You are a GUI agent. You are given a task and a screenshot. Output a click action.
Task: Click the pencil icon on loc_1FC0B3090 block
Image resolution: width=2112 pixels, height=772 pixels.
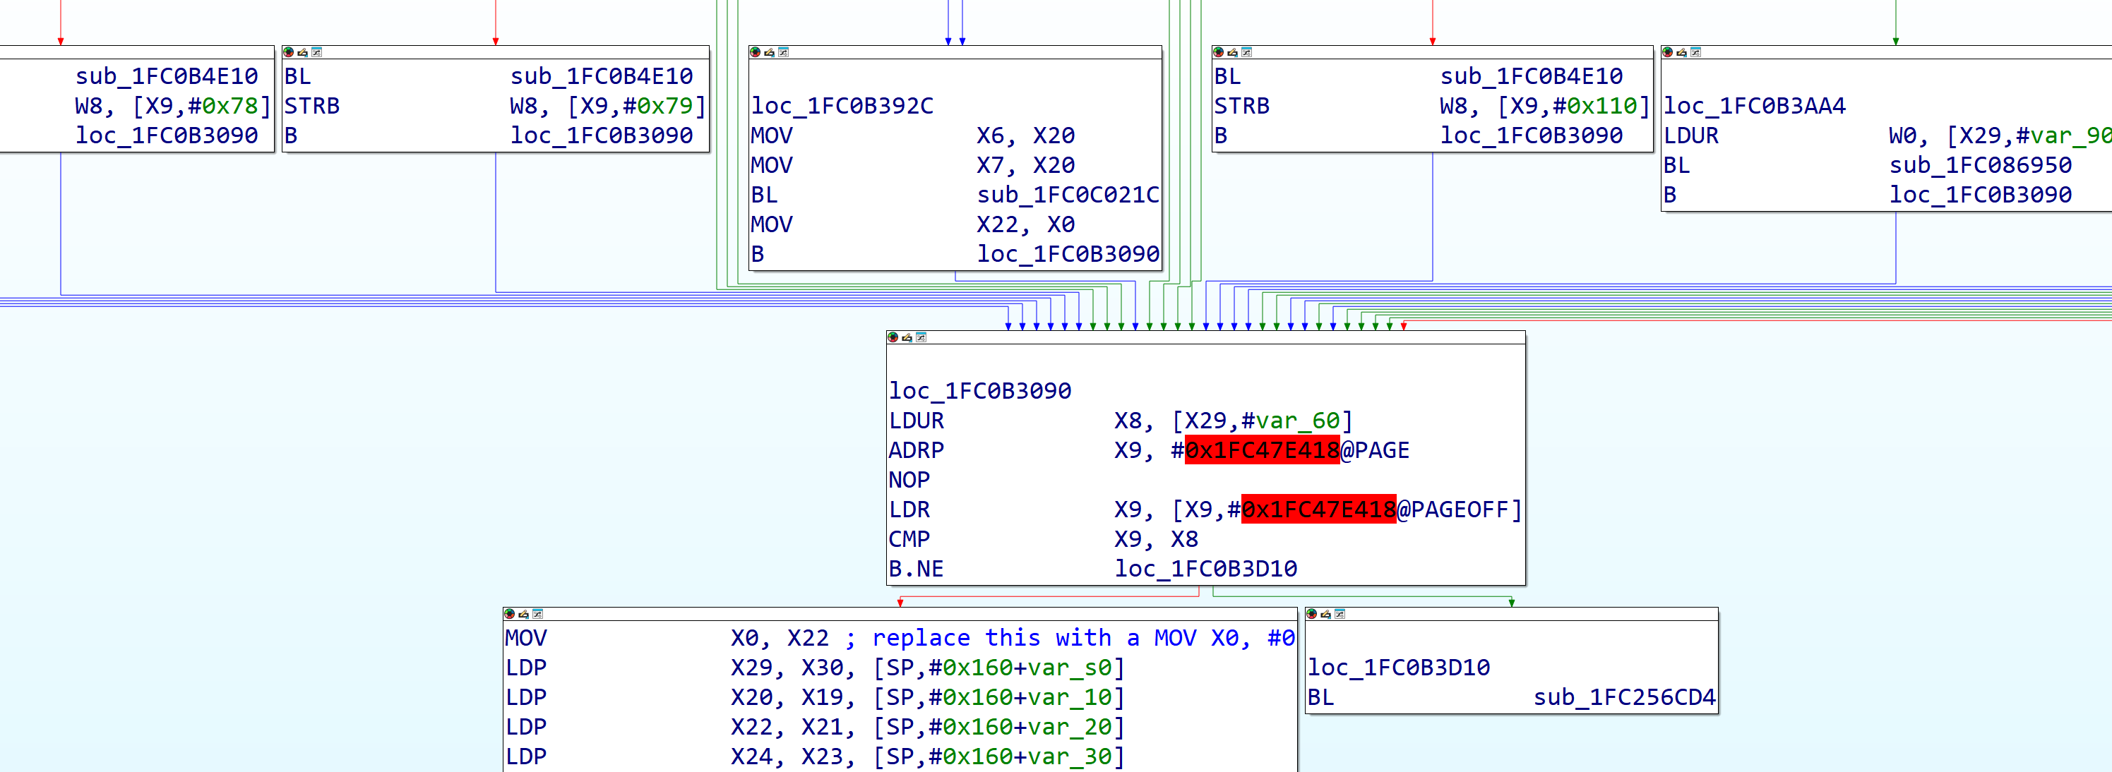(907, 337)
